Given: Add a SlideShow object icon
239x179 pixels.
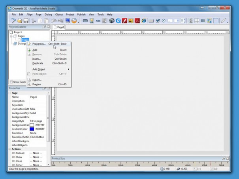Looking at the screenshot, I should 131,21.
